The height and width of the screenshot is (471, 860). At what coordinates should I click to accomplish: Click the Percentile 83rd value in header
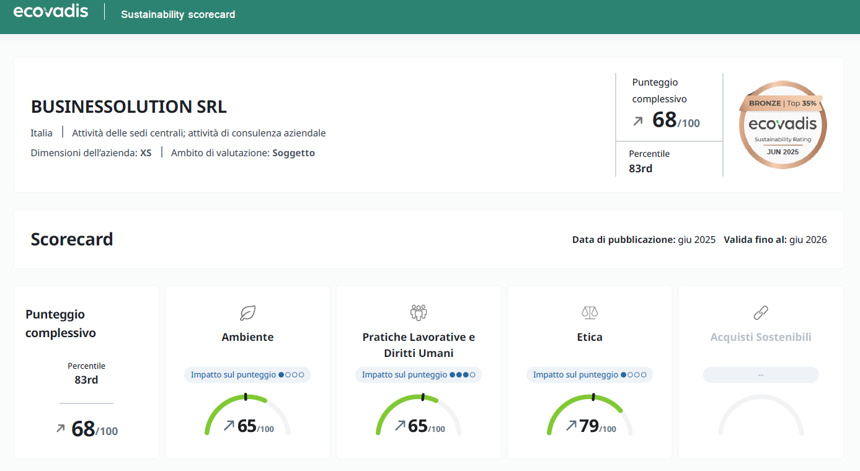(x=641, y=168)
